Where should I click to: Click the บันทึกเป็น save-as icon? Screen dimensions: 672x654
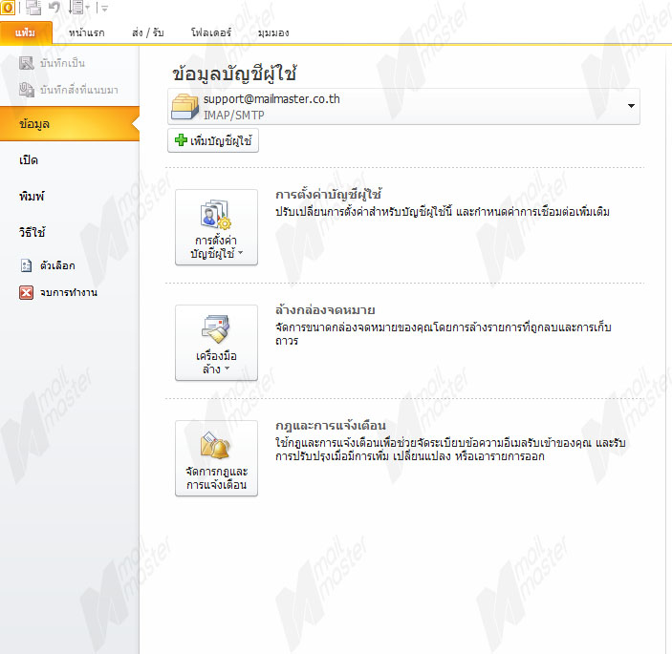26,63
